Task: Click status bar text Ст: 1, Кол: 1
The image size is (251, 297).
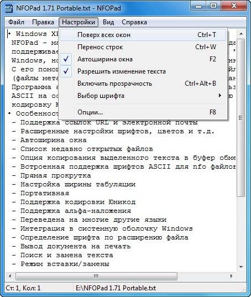Action: (x=23, y=288)
